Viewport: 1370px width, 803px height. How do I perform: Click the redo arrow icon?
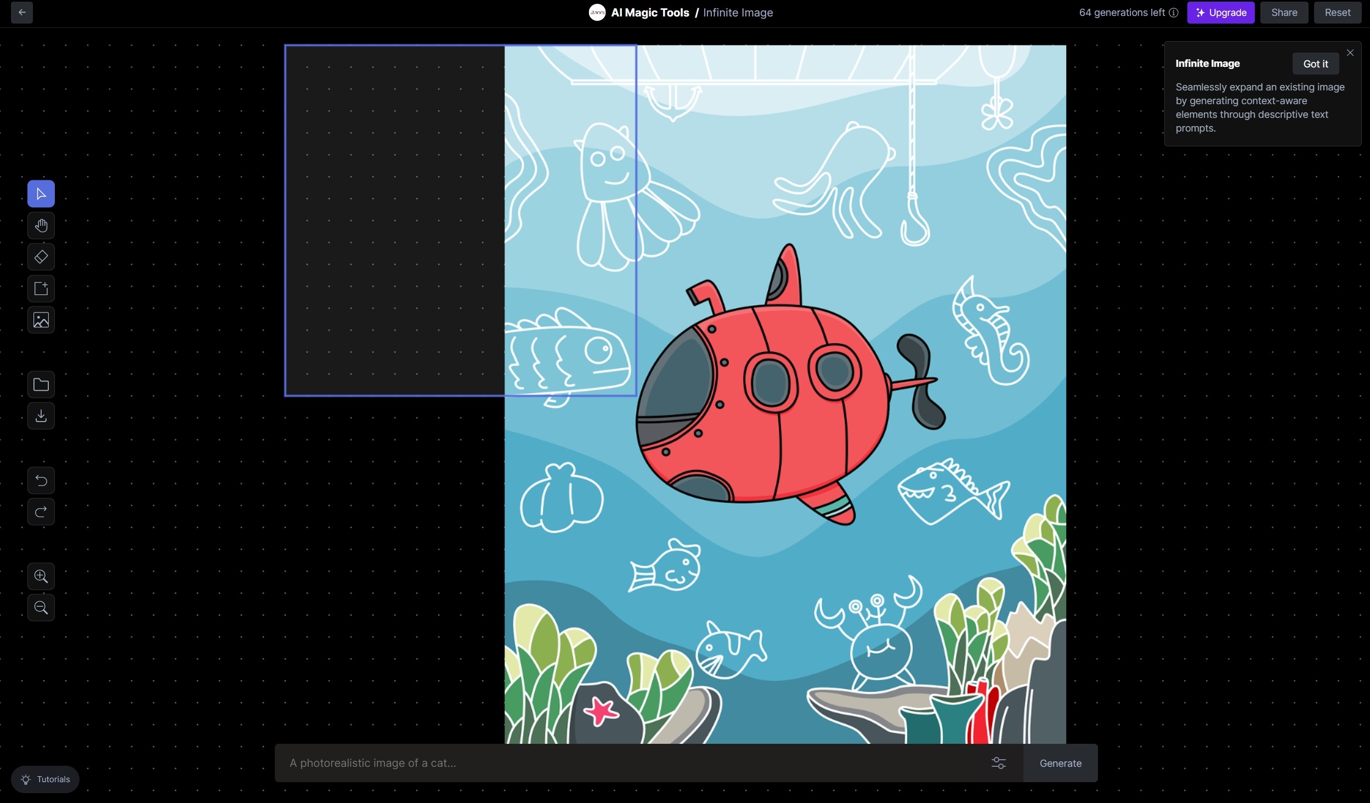[41, 512]
